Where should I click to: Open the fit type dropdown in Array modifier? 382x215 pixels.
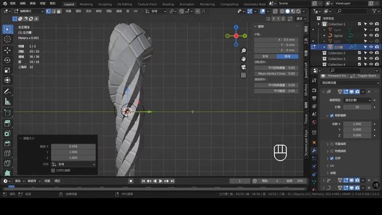[x=358, y=100]
